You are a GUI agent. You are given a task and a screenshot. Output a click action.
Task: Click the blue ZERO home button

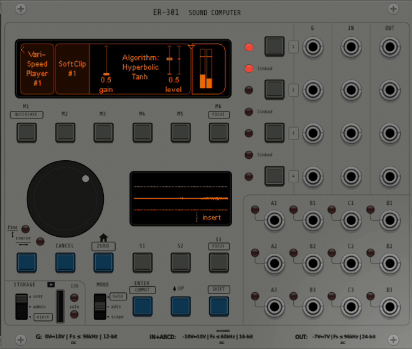click(x=103, y=262)
